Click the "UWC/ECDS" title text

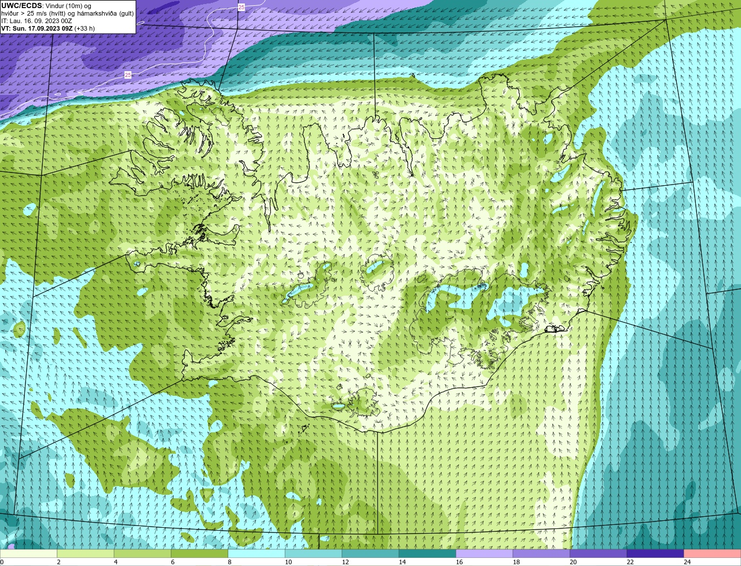coord(21,6)
